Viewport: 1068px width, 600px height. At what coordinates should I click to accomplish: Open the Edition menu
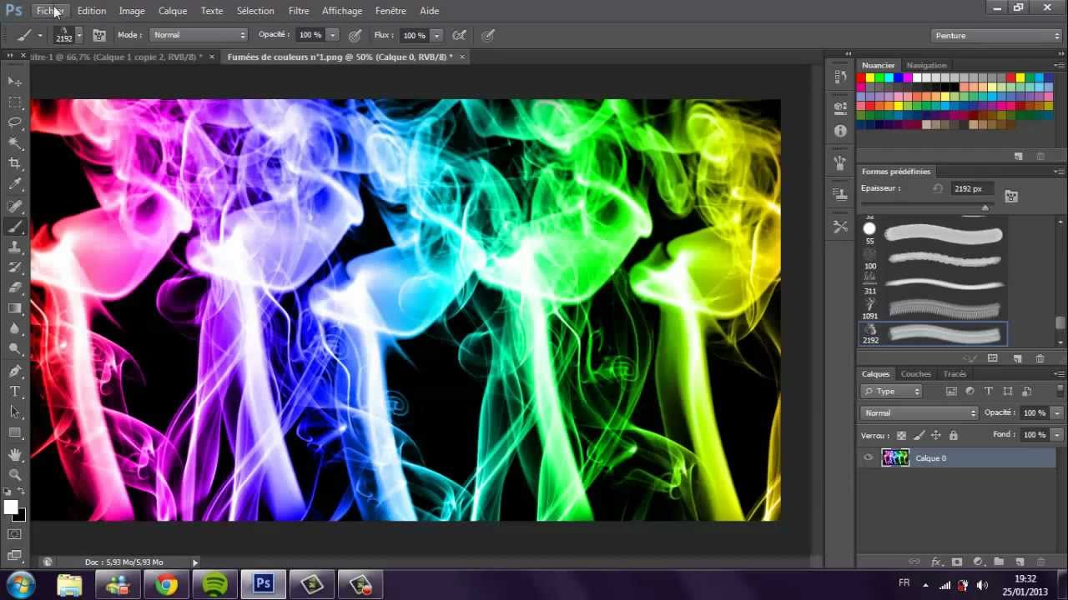coord(92,11)
